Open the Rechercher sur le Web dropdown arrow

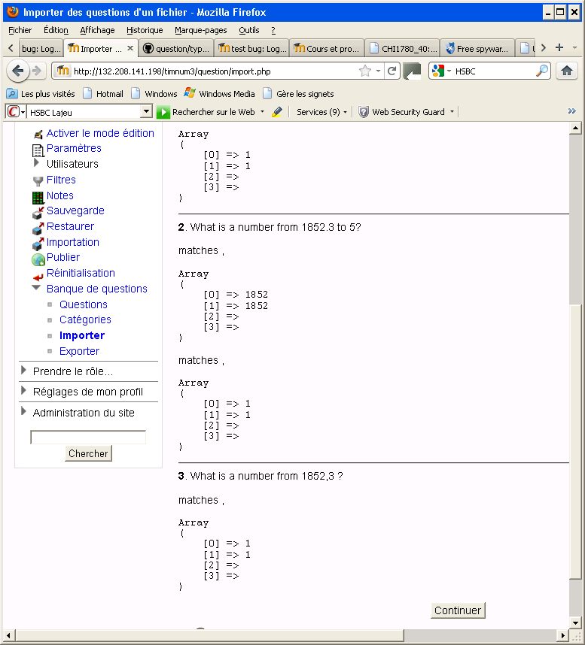pyautogui.click(x=262, y=112)
